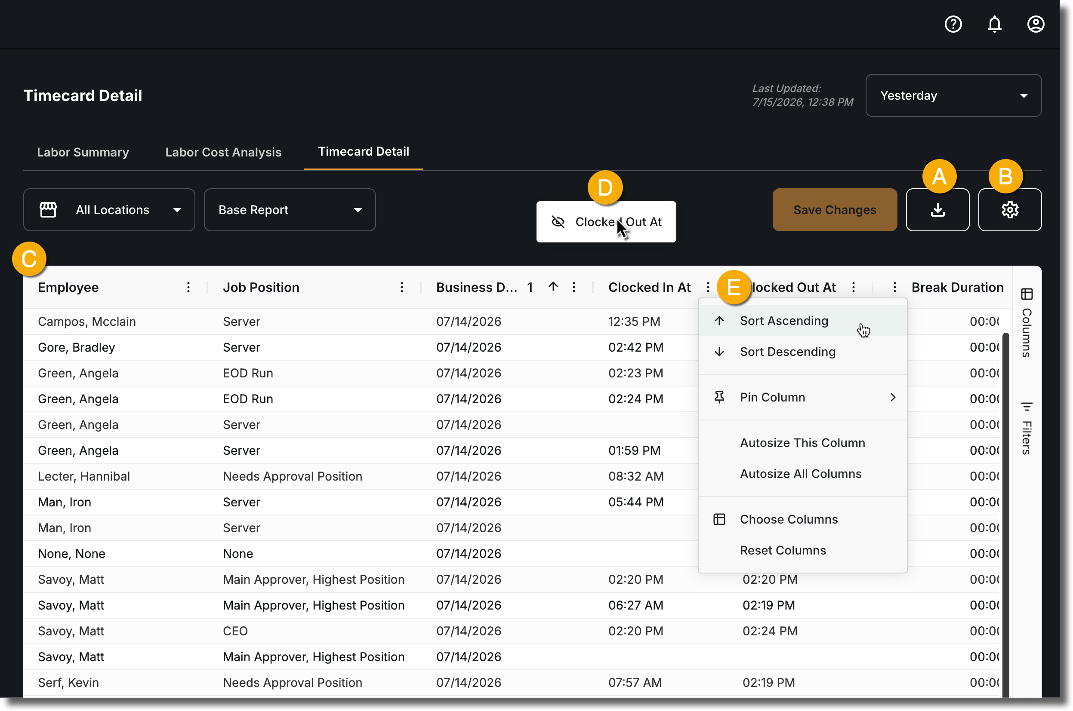The image size is (1073, 711).
Task: Click the pin icon beside Pin Column
Action: point(719,397)
